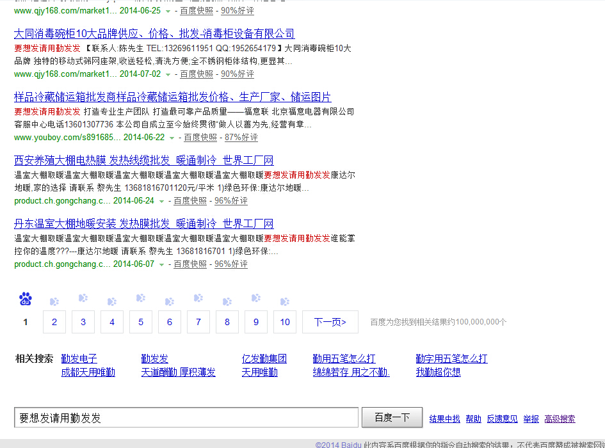This screenshot has width=605, height=448.
Task: Go to results page 2
Action: (x=54, y=322)
